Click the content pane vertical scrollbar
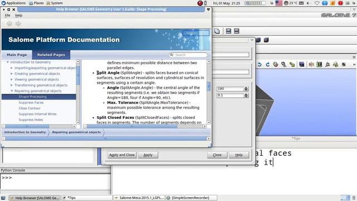 [x=209, y=92]
